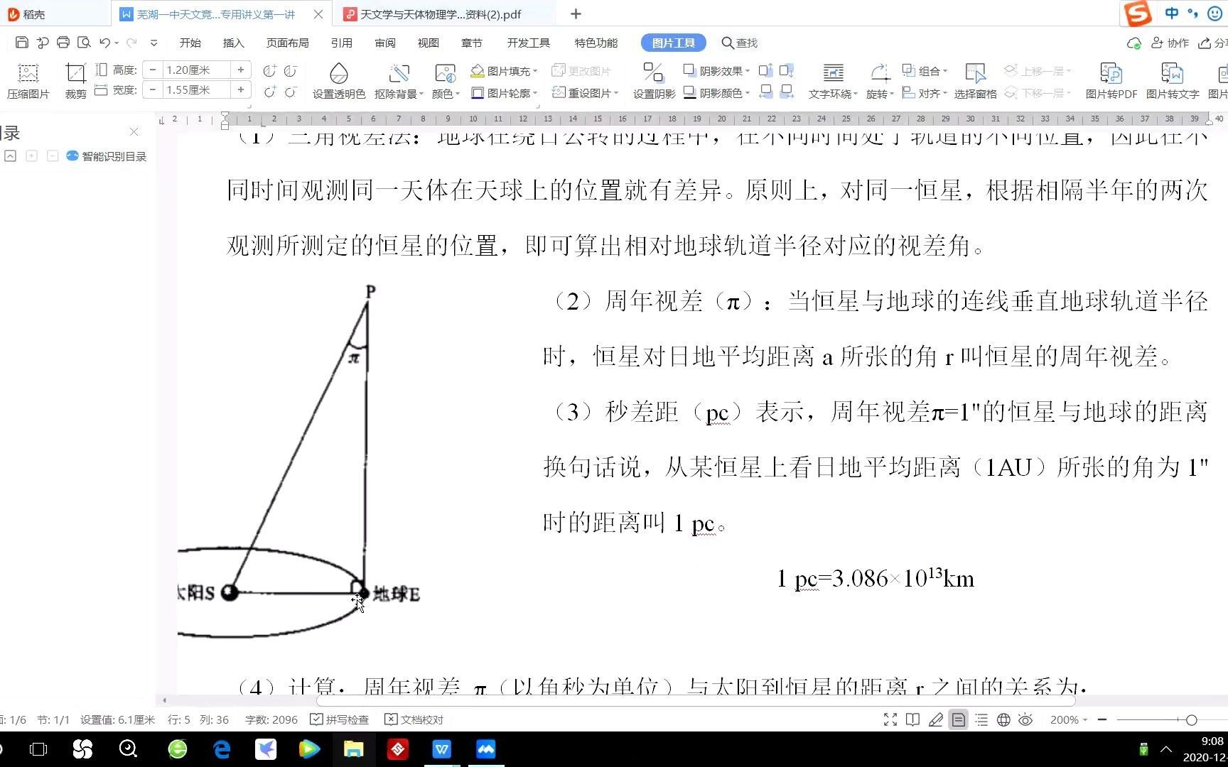Switch to Page Layout (页面布局) tab
The image size is (1228, 767).
(x=287, y=43)
